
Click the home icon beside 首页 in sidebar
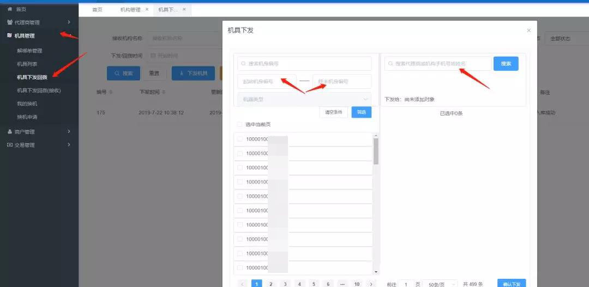(10, 9)
